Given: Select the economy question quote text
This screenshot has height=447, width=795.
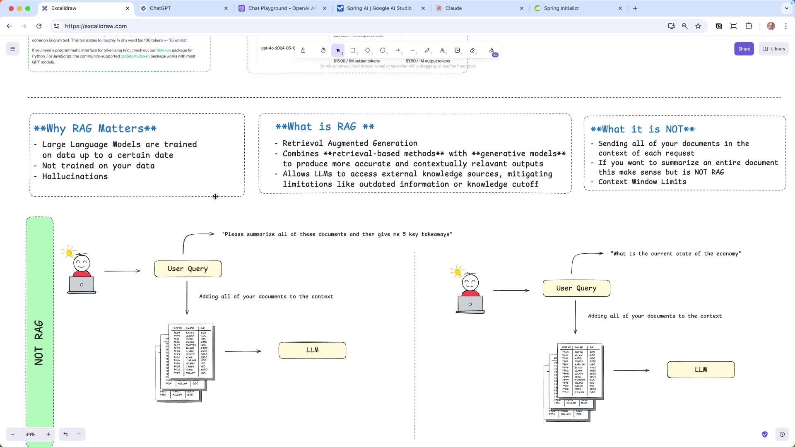Looking at the screenshot, I should coord(676,254).
